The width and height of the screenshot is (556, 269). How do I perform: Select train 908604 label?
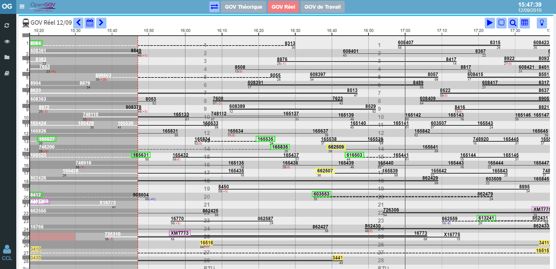coord(141,195)
